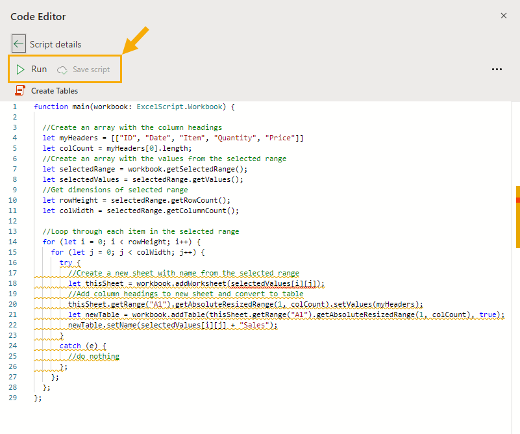The height and width of the screenshot is (434, 520).
Task: Click the comment 'Get dimensions of selected range'
Action: pos(115,190)
